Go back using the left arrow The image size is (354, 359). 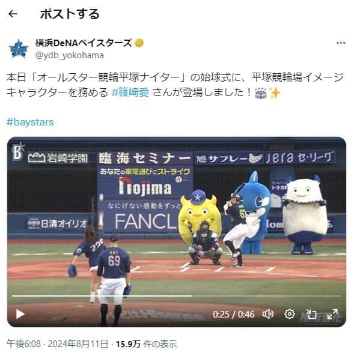pyautogui.click(x=13, y=14)
